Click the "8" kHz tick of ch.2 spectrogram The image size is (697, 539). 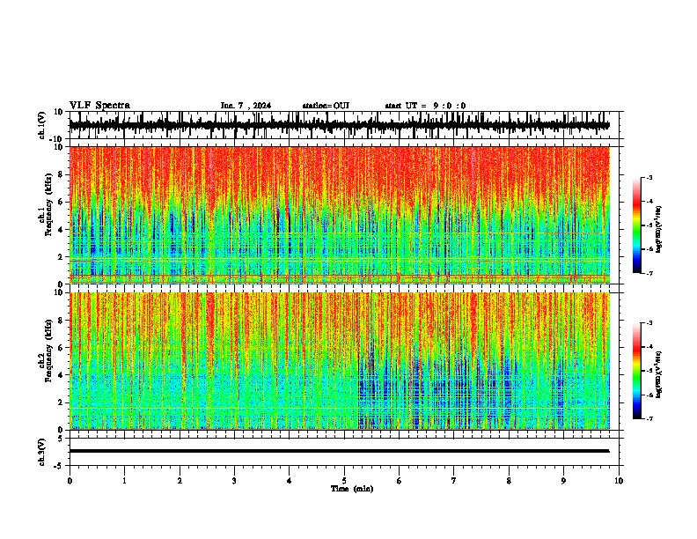(61, 321)
